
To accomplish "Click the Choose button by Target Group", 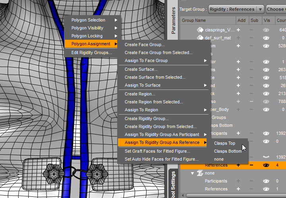I will pyautogui.click(x=276, y=9).
